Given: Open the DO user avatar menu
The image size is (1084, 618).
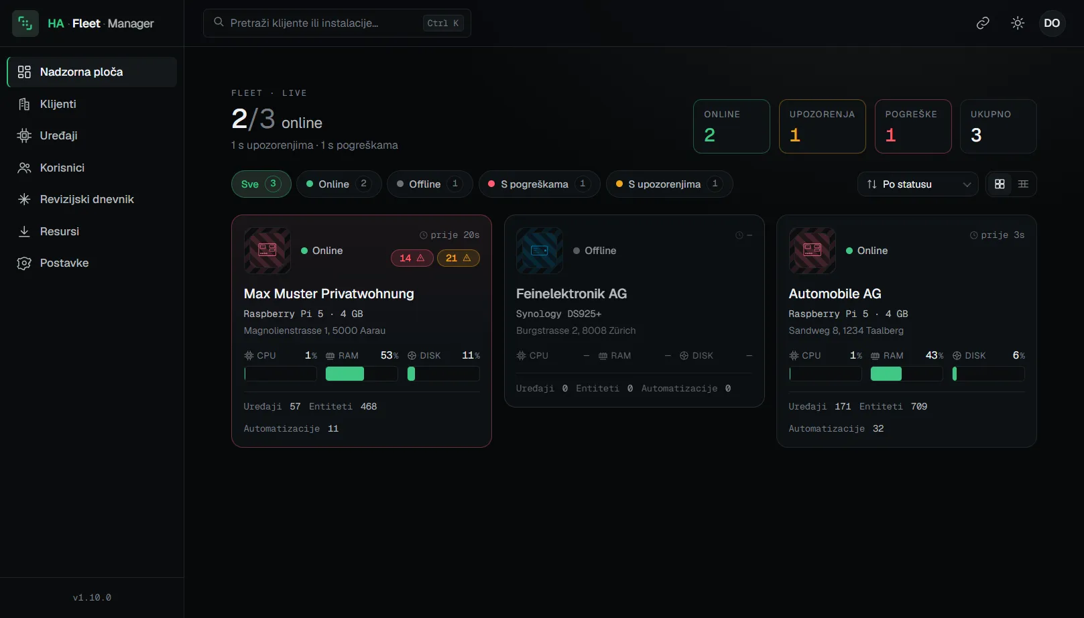Looking at the screenshot, I should point(1052,23).
